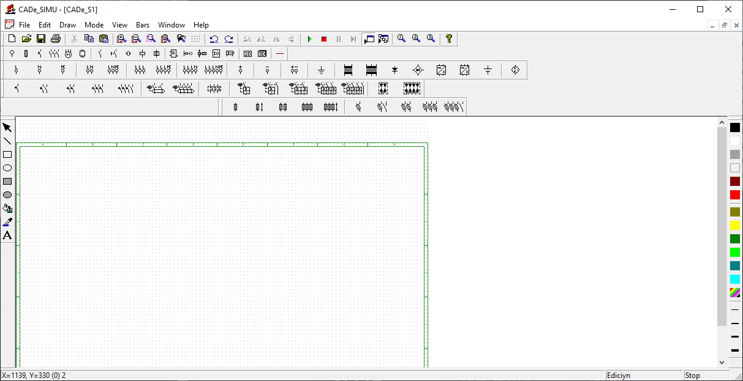743x381 pixels.
Task: Select the empty ellipse tool
Action: click(x=7, y=168)
